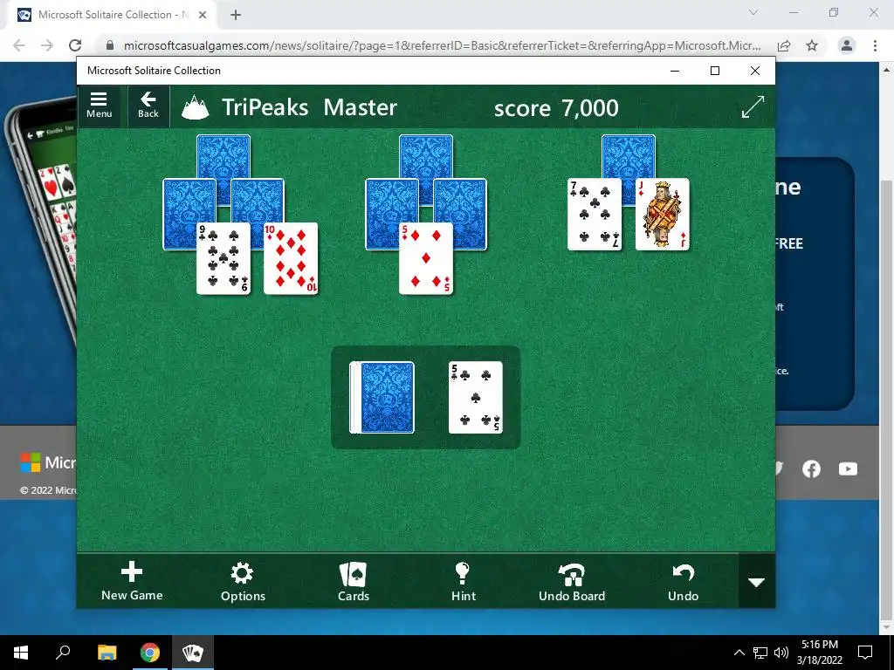This screenshot has height=670, width=894.
Task: Open the game Options gear
Action: [243, 581]
